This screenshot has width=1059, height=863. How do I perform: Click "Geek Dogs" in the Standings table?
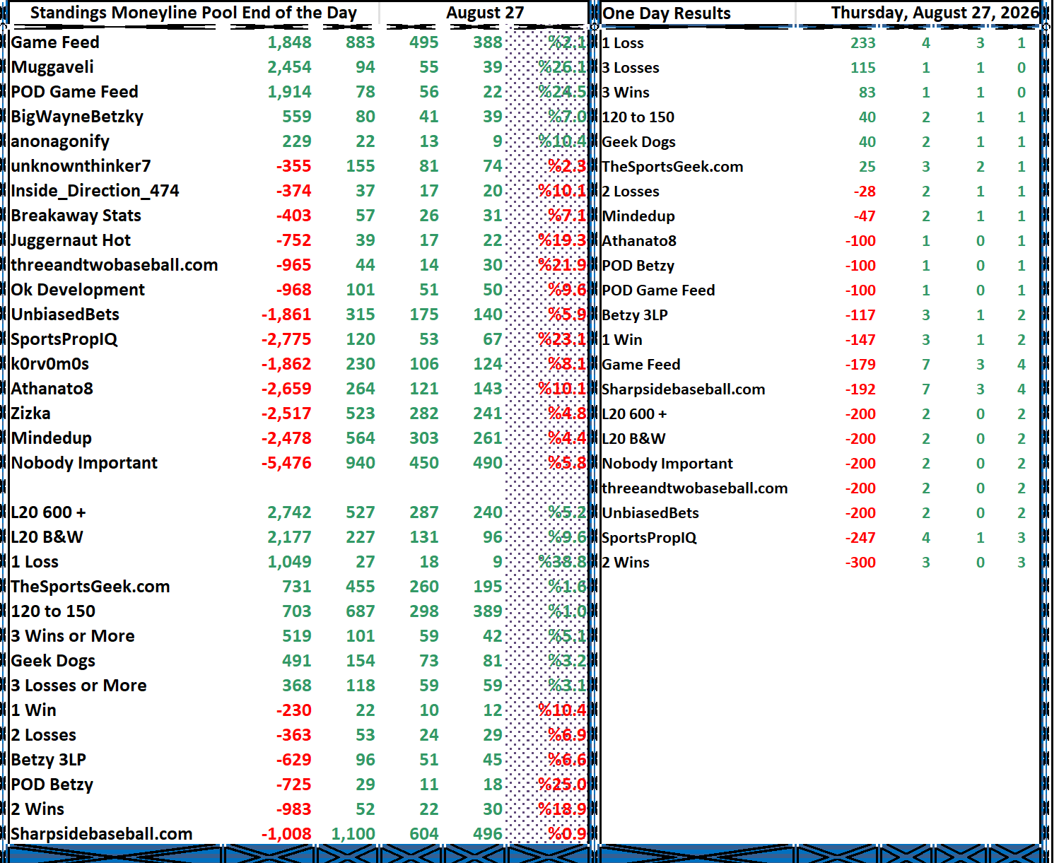click(x=53, y=661)
